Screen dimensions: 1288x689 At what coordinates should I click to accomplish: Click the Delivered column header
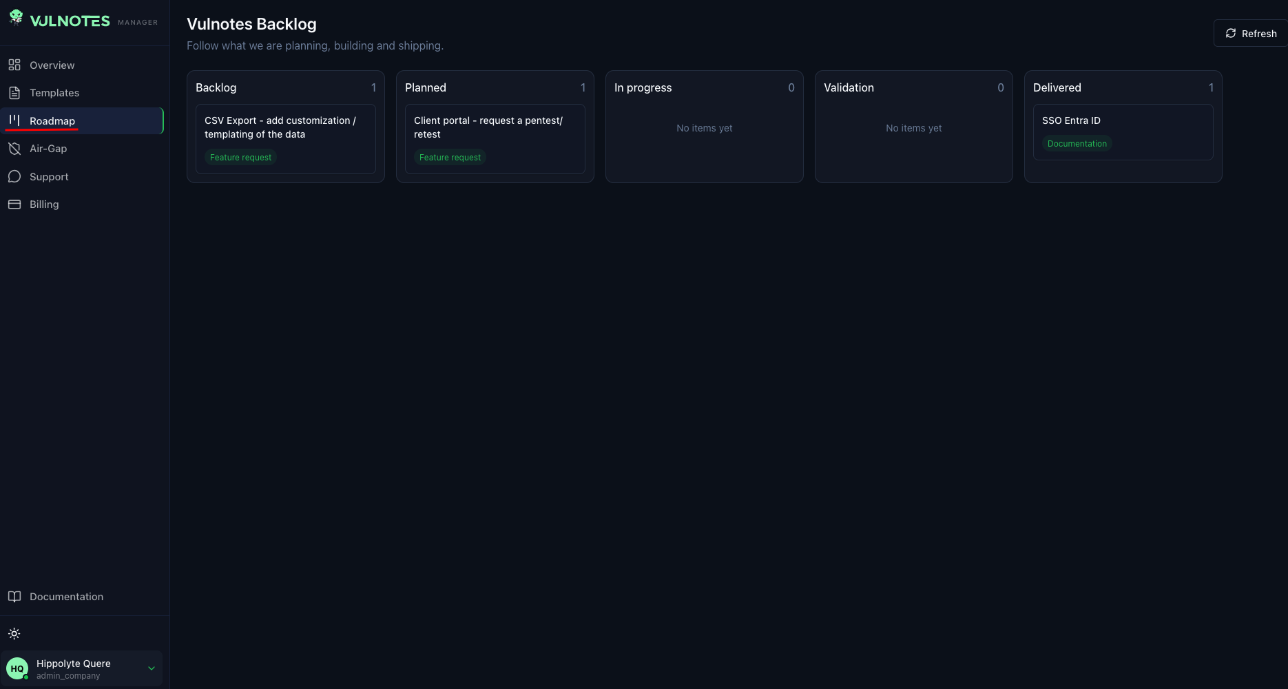(1057, 87)
